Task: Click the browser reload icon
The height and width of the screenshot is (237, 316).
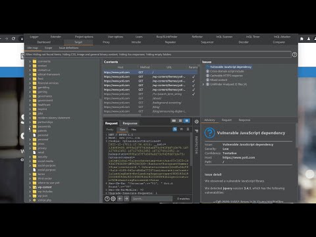Action: (x=13, y=39)
